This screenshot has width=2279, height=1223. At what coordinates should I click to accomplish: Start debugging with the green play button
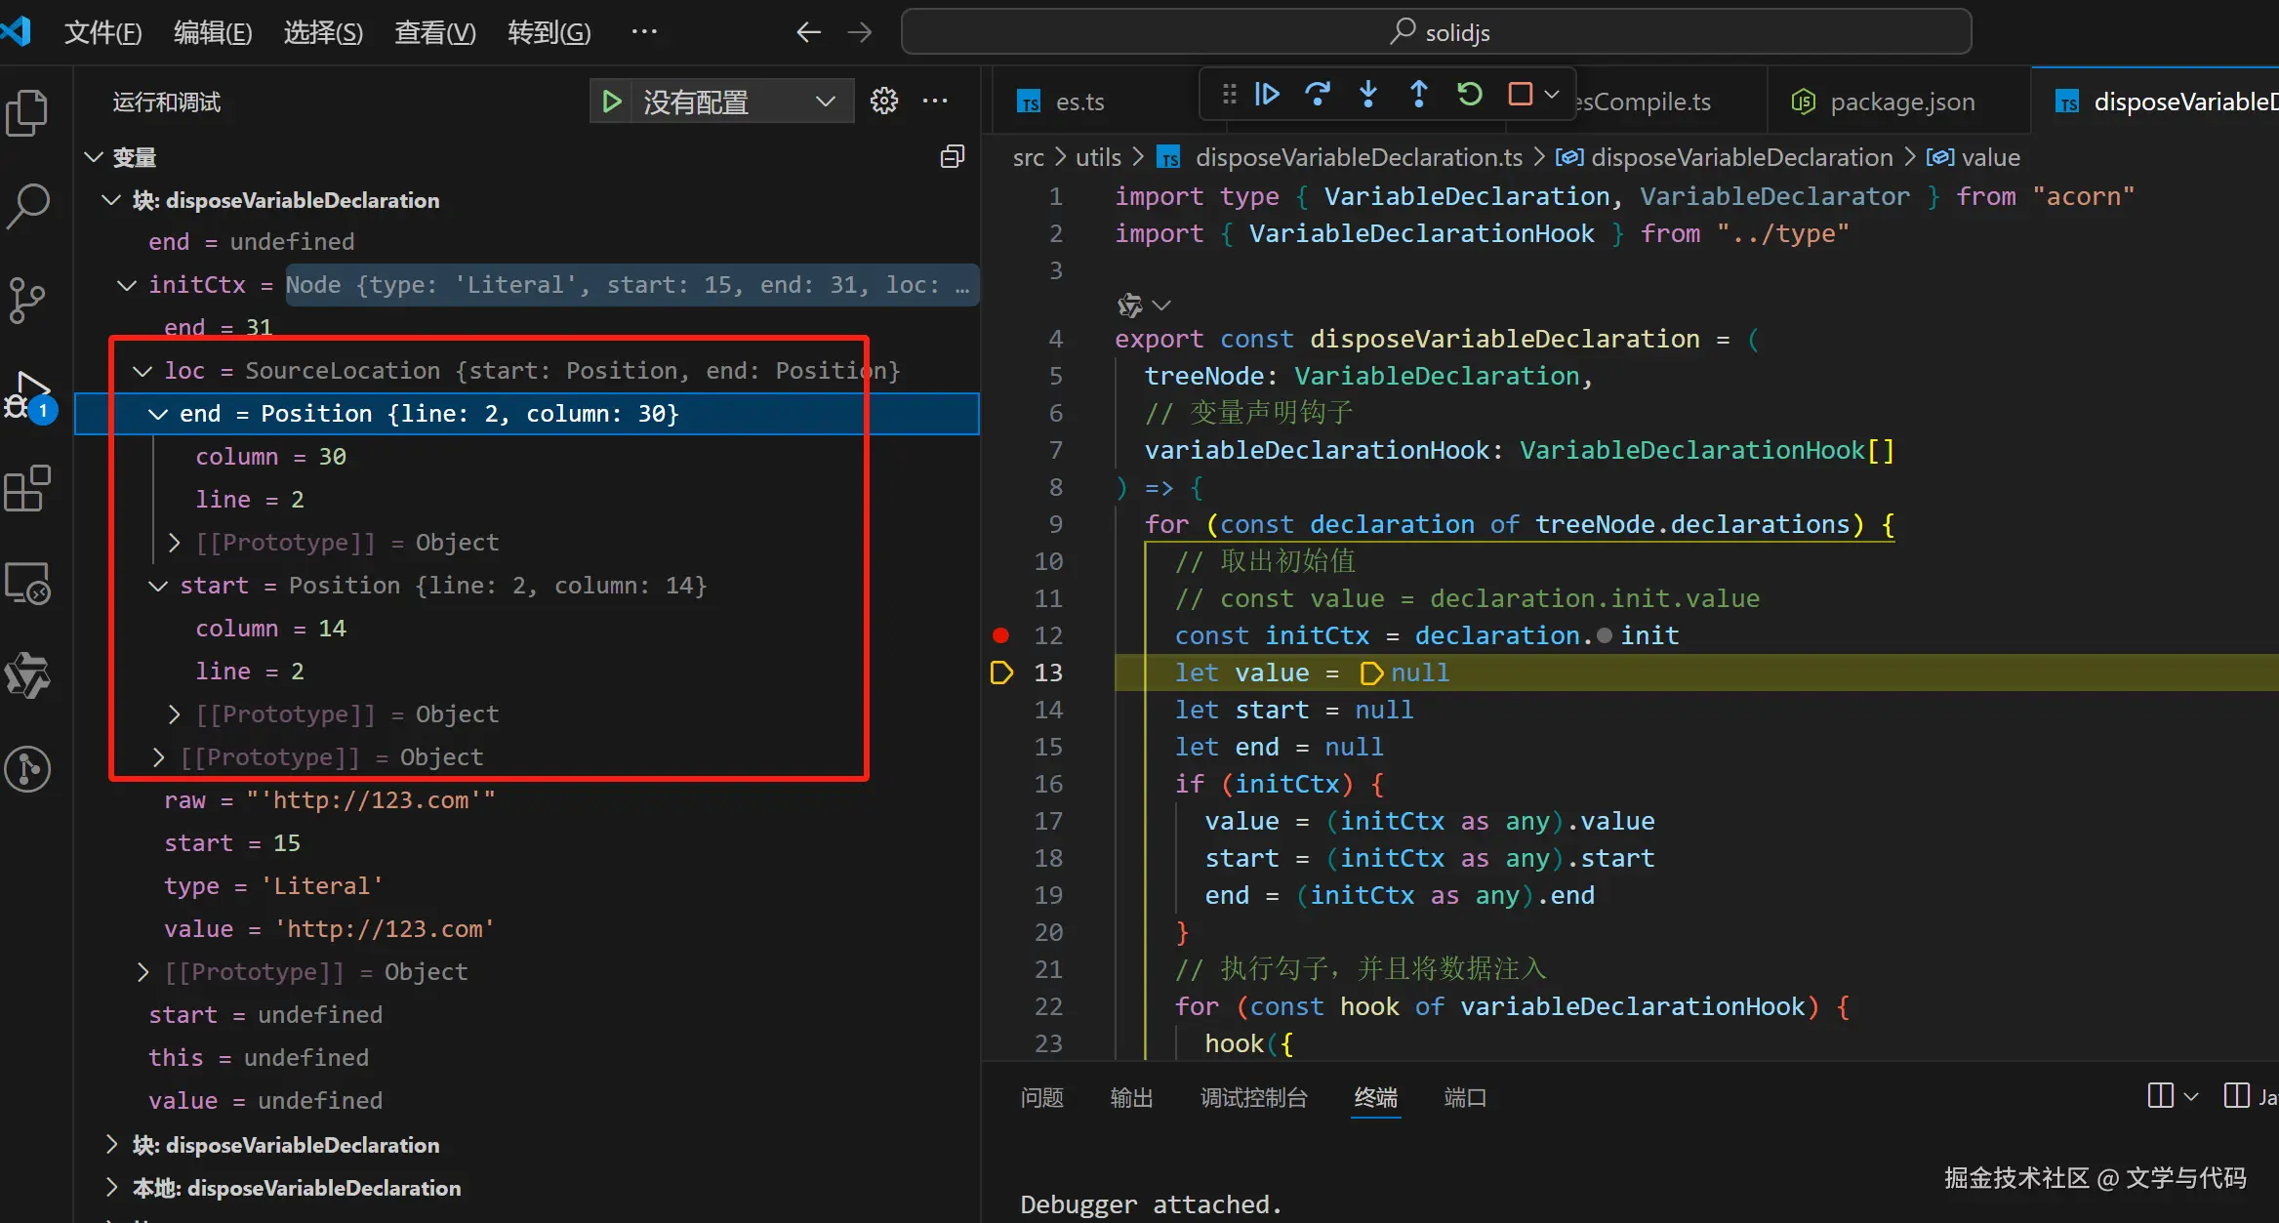pos(612,102)
